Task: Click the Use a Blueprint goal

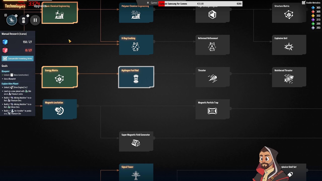Action: coord(10,79)
